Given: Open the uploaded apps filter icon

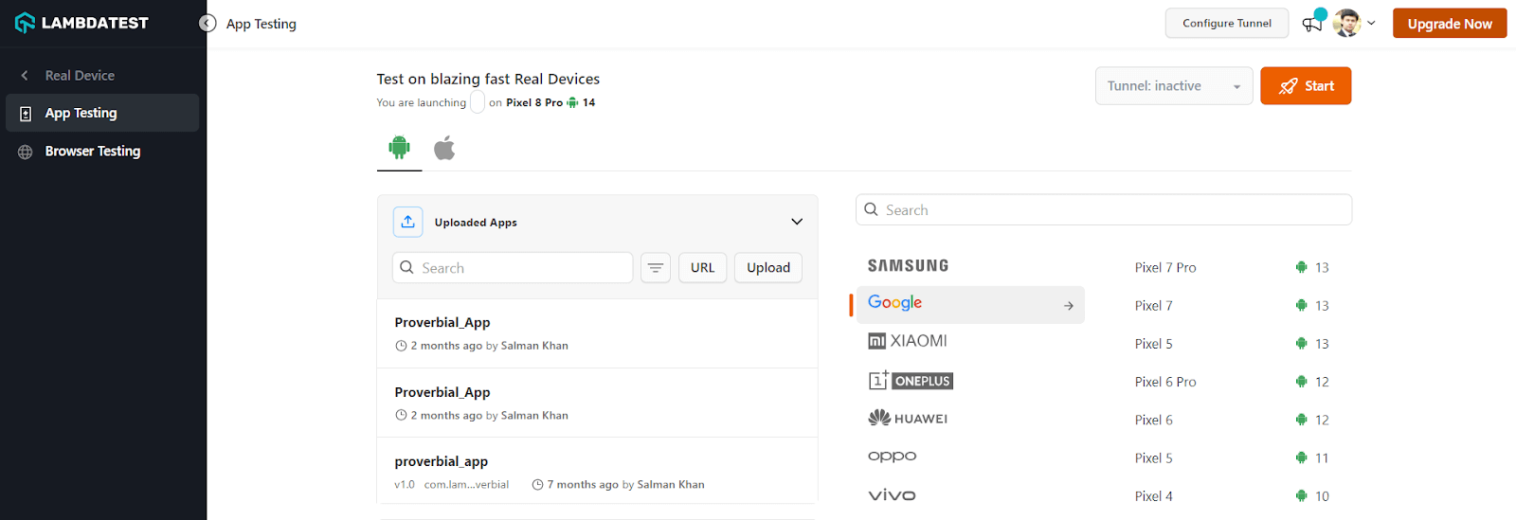Looking at the screenshot, I should point(656,268).
